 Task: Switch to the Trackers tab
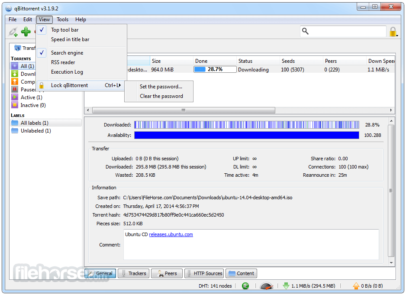[134, 273]
